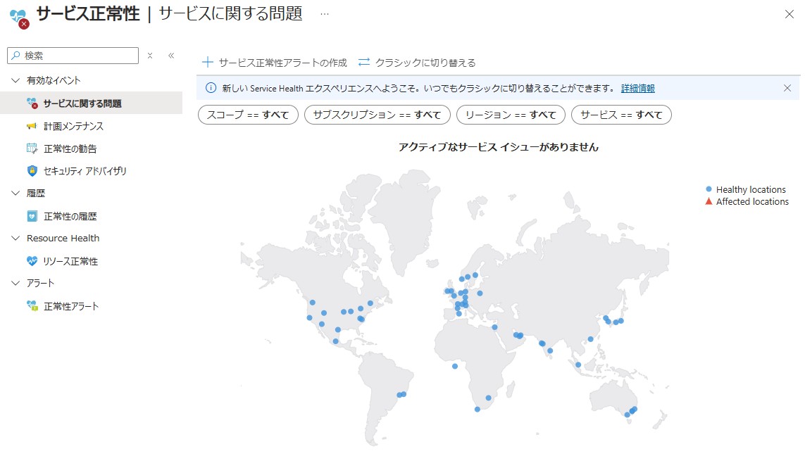The image size is (805, 456).
Task: Toggle Healthy locations legend entry
Action: coord(746,189)
